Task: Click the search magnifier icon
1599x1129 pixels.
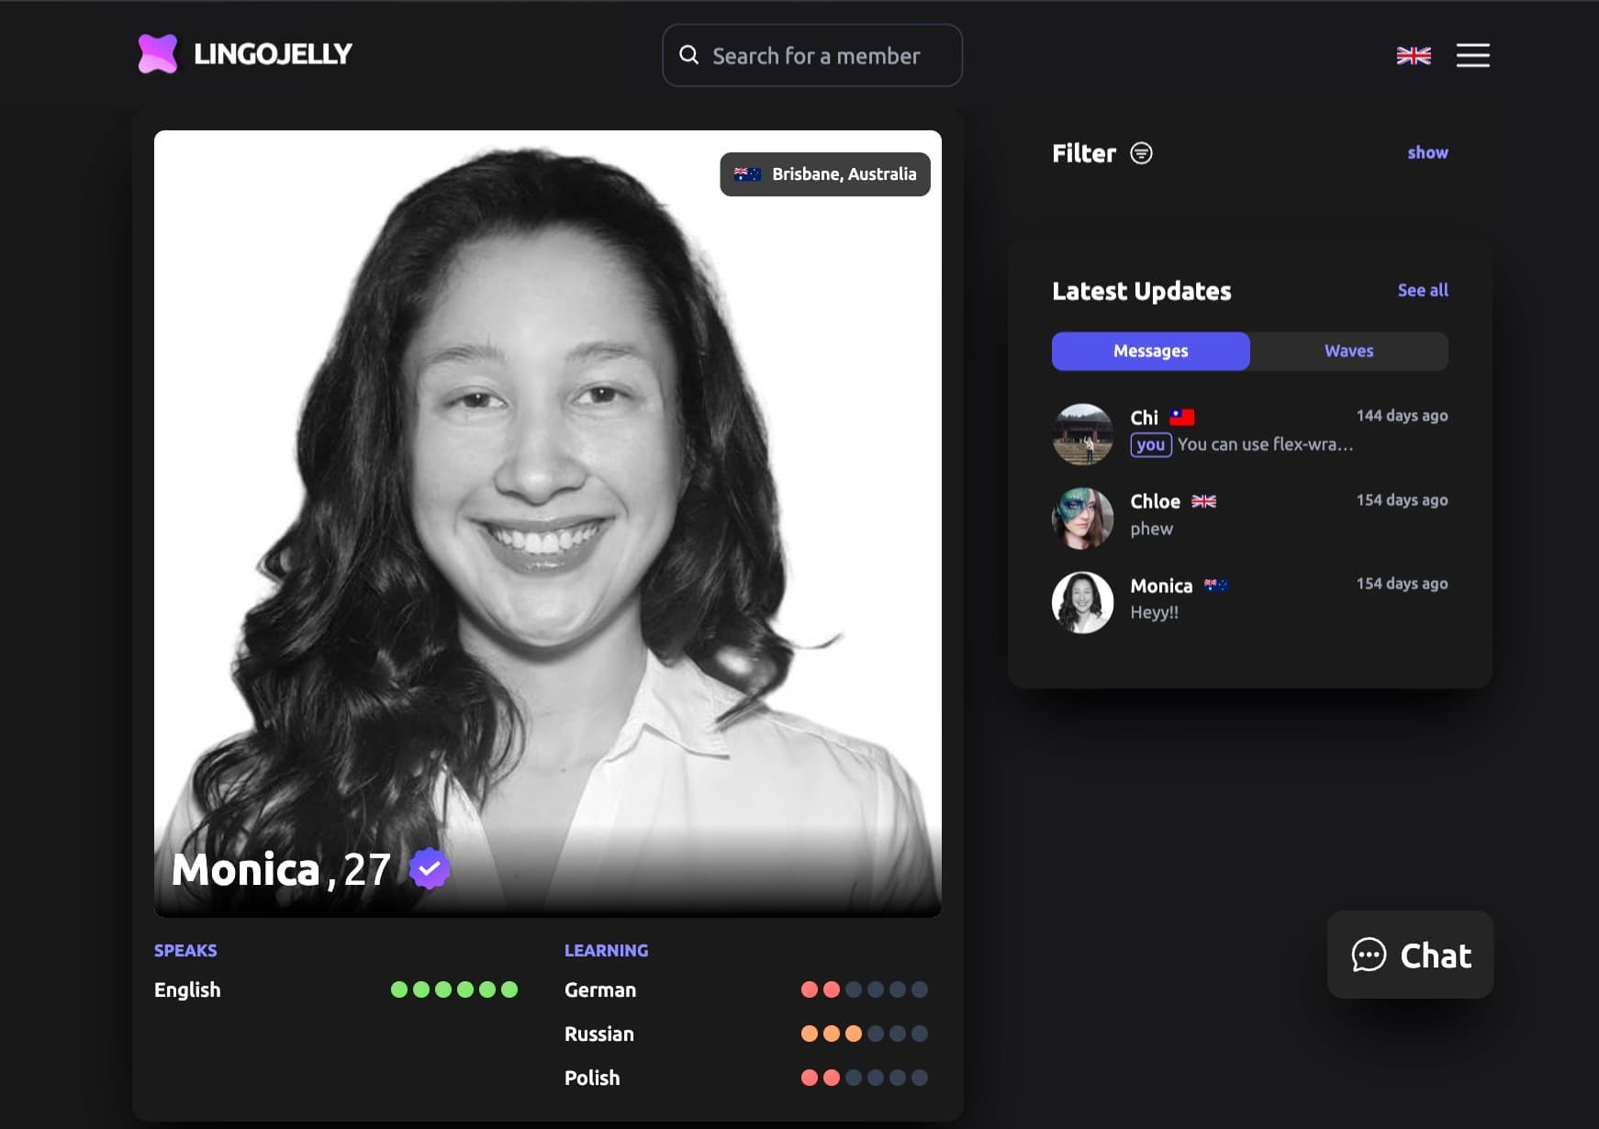Action: pos(689,55)
